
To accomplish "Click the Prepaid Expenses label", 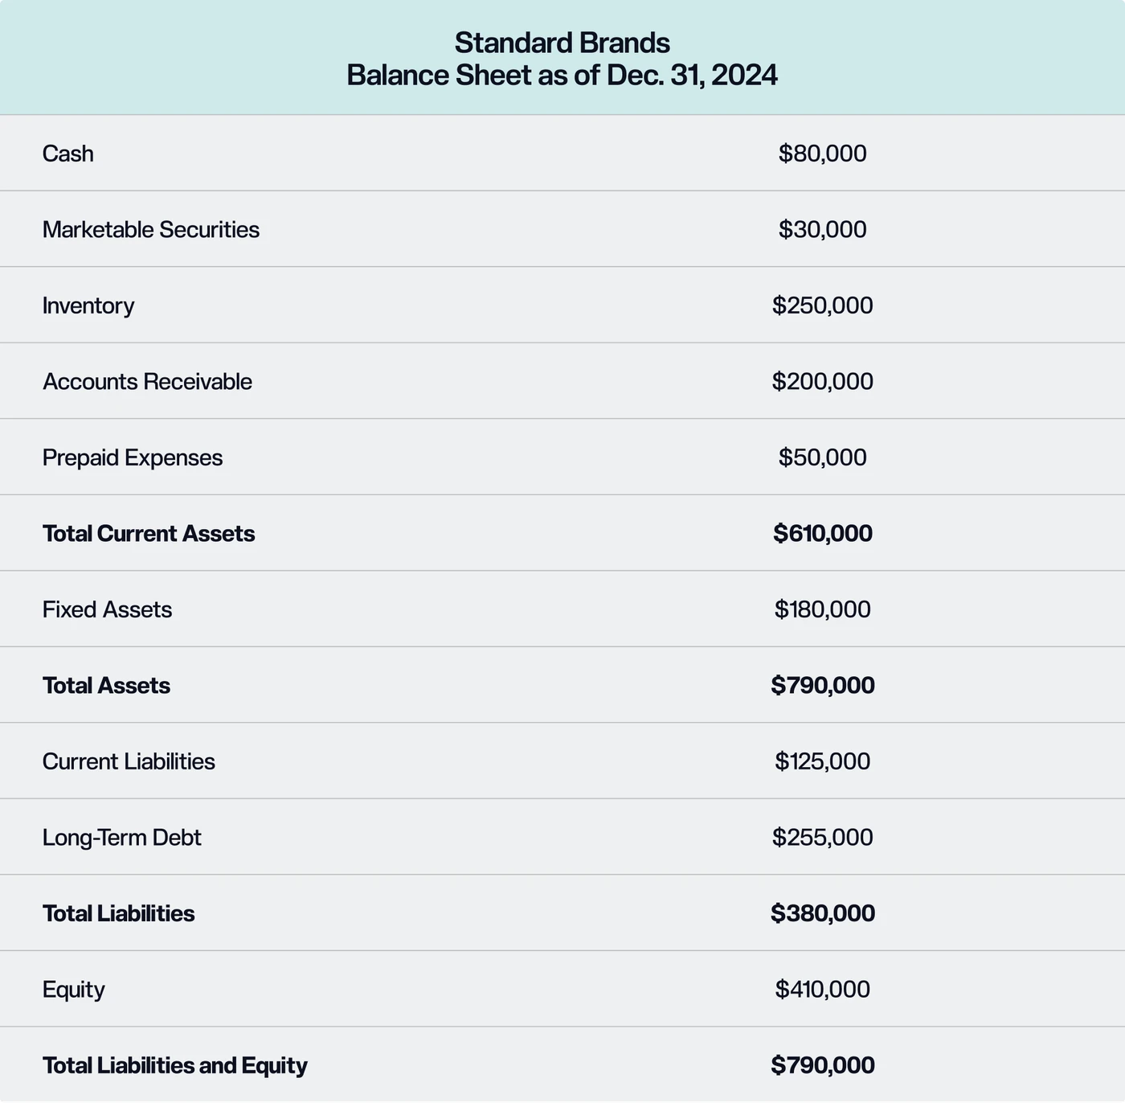I will pos(133,458).
